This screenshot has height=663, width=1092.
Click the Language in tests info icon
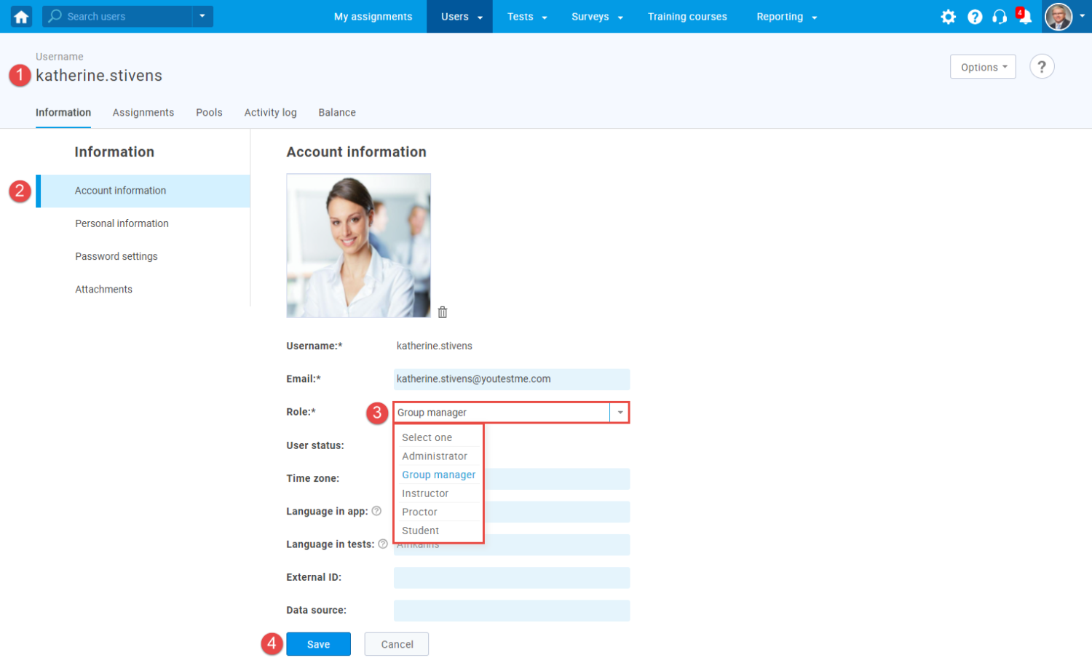click(x=383, y=544)
